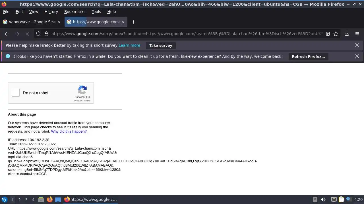Click the reCAPTCHA logo icon
Viewport: 364px width, 204px height.
pyautogui.click(x=82, y=90)
